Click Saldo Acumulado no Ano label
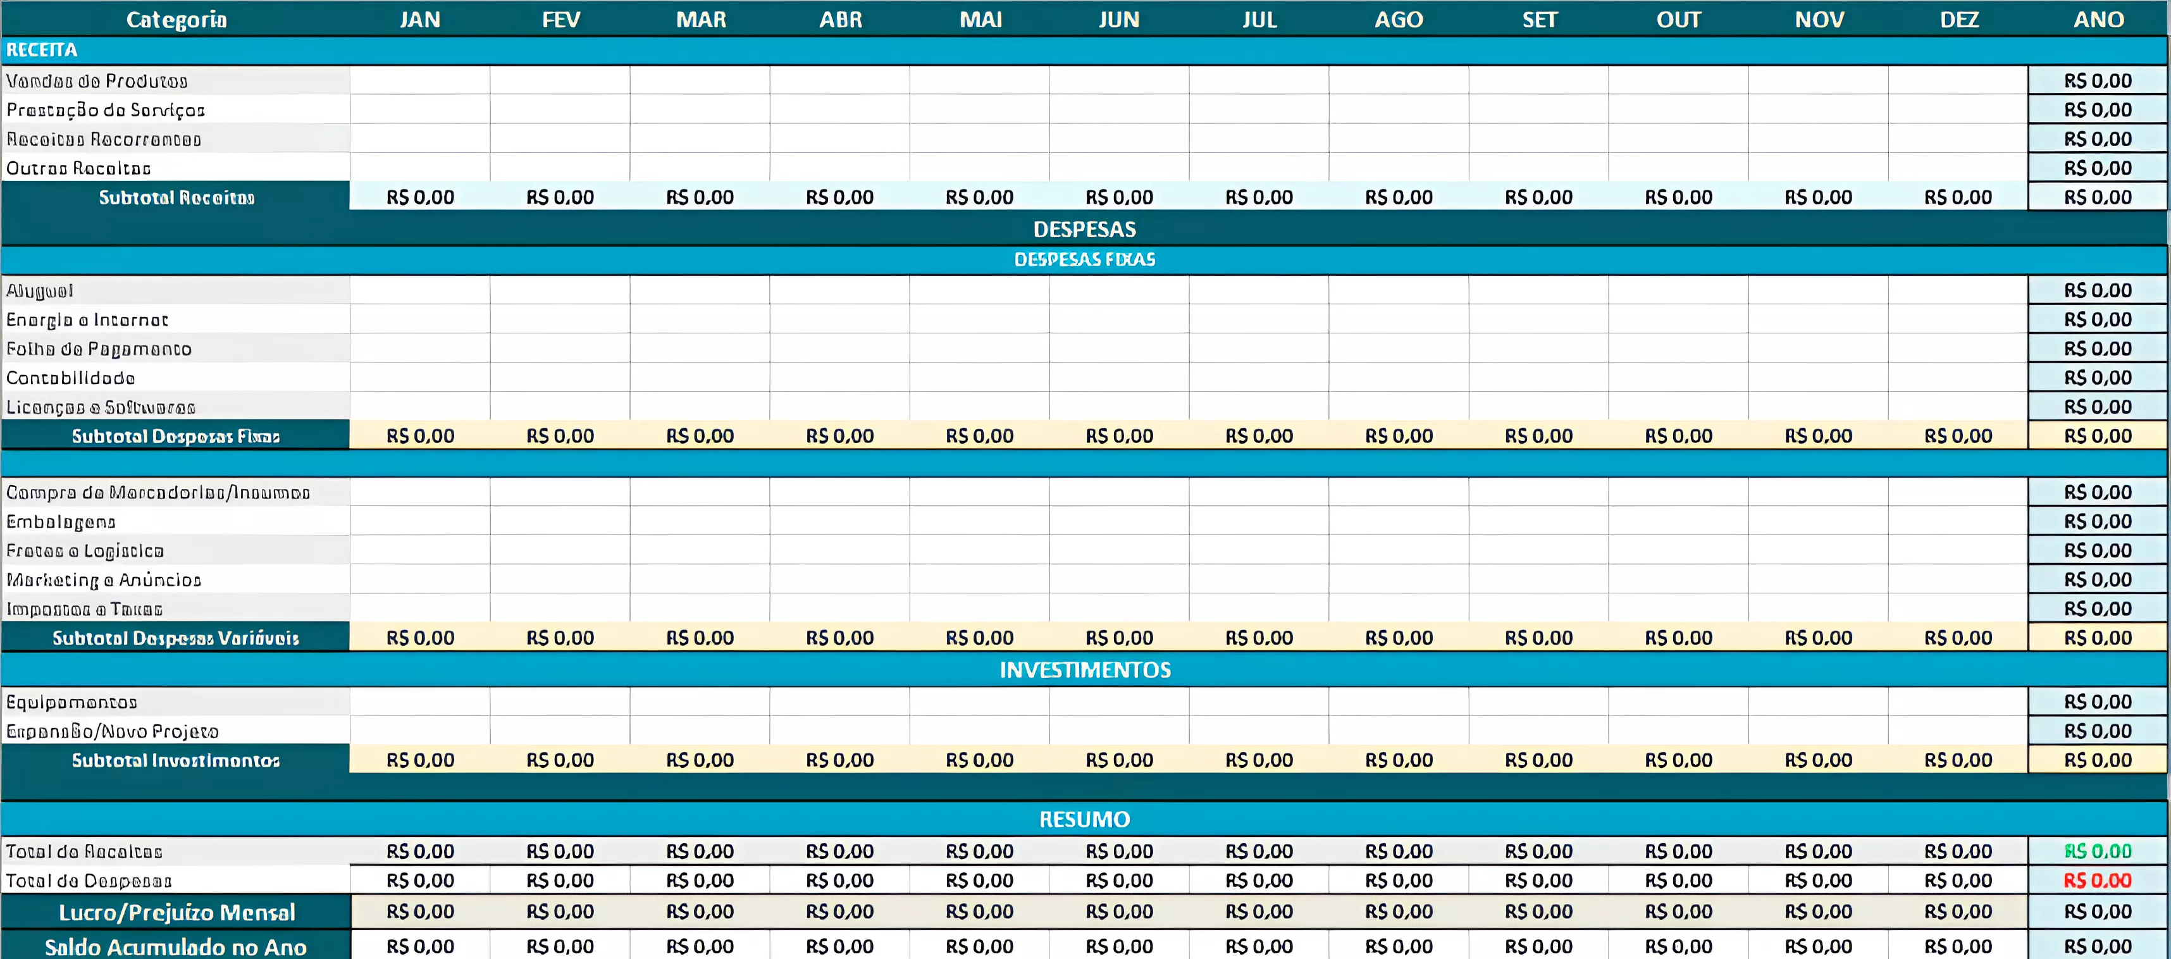 click(x=175, y=946)
